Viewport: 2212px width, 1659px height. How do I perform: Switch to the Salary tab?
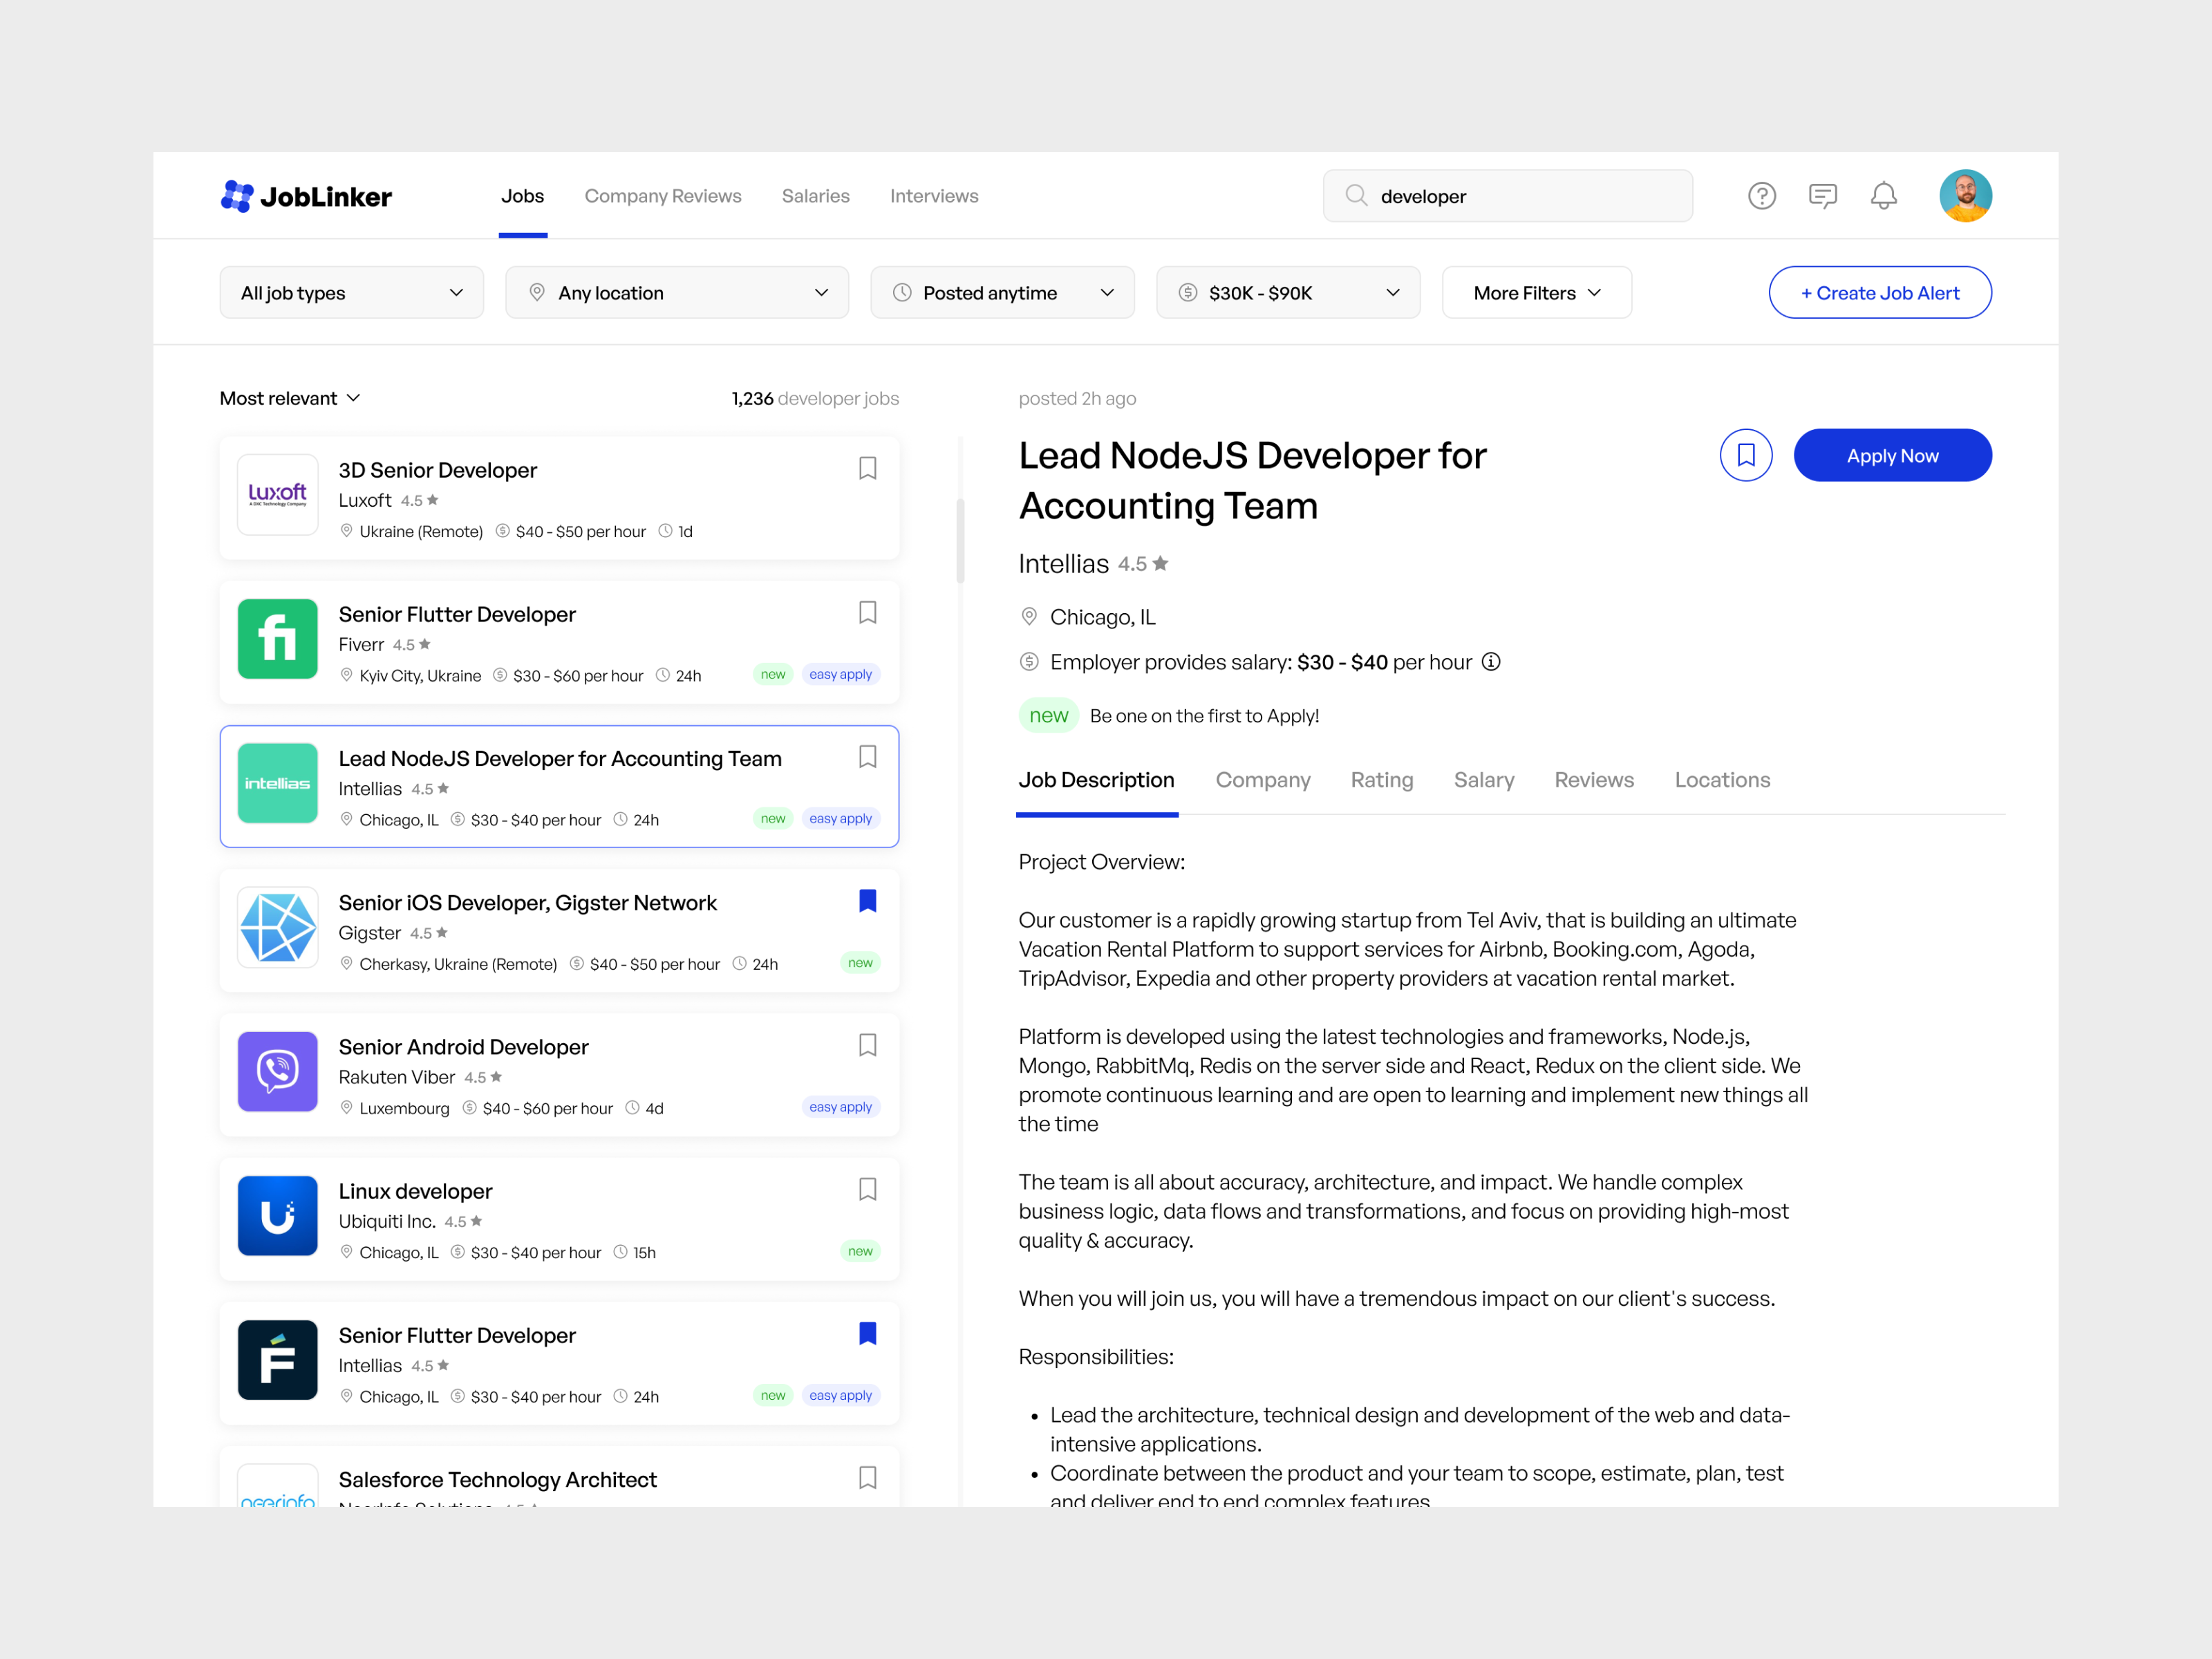click(x=1483, y=780)
